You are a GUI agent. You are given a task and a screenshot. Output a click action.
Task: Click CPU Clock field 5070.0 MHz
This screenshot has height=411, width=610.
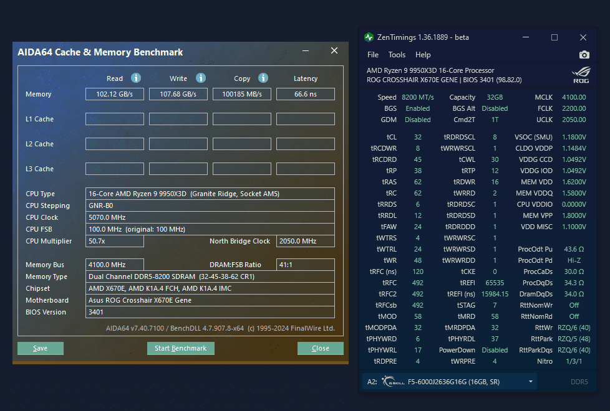pyautogui.click(x=210, y=217)
